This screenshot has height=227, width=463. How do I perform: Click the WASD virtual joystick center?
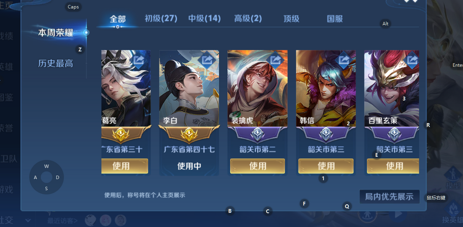[x=46, y=177]
